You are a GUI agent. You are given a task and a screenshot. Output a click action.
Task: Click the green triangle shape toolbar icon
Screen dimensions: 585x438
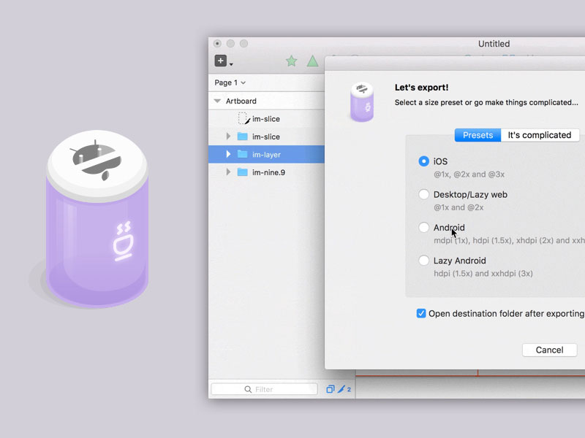[313, 61]
